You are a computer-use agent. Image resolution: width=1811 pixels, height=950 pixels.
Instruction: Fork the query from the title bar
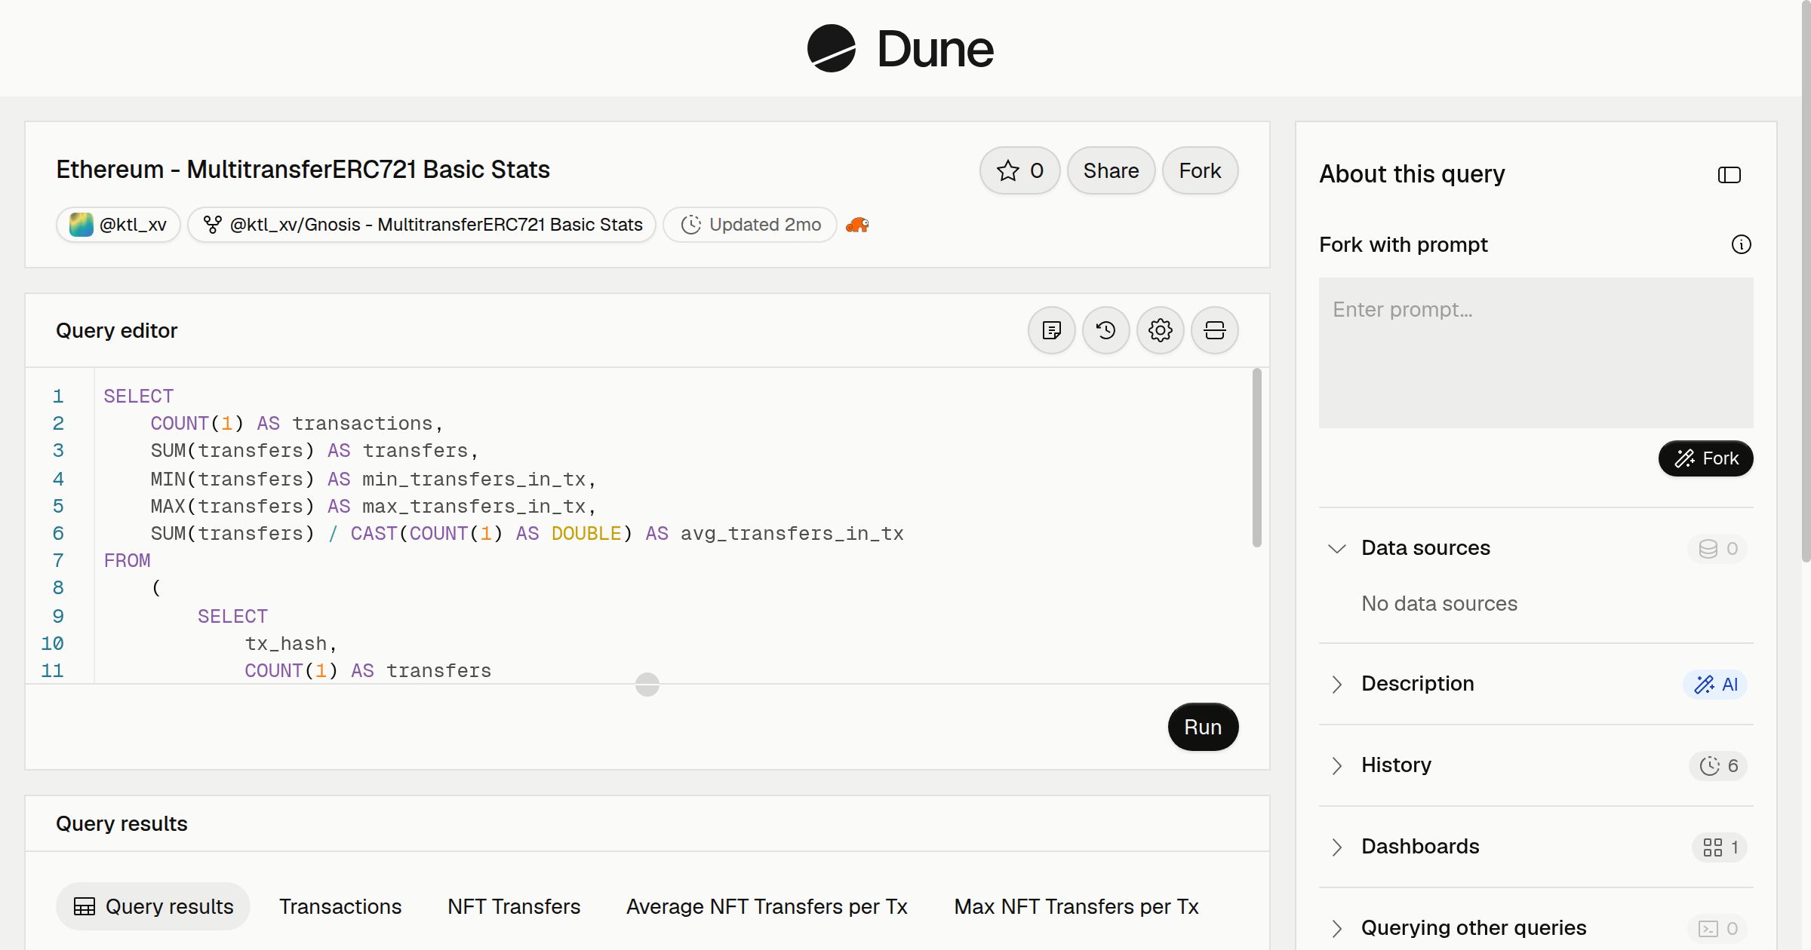(x=1200, y=170)
